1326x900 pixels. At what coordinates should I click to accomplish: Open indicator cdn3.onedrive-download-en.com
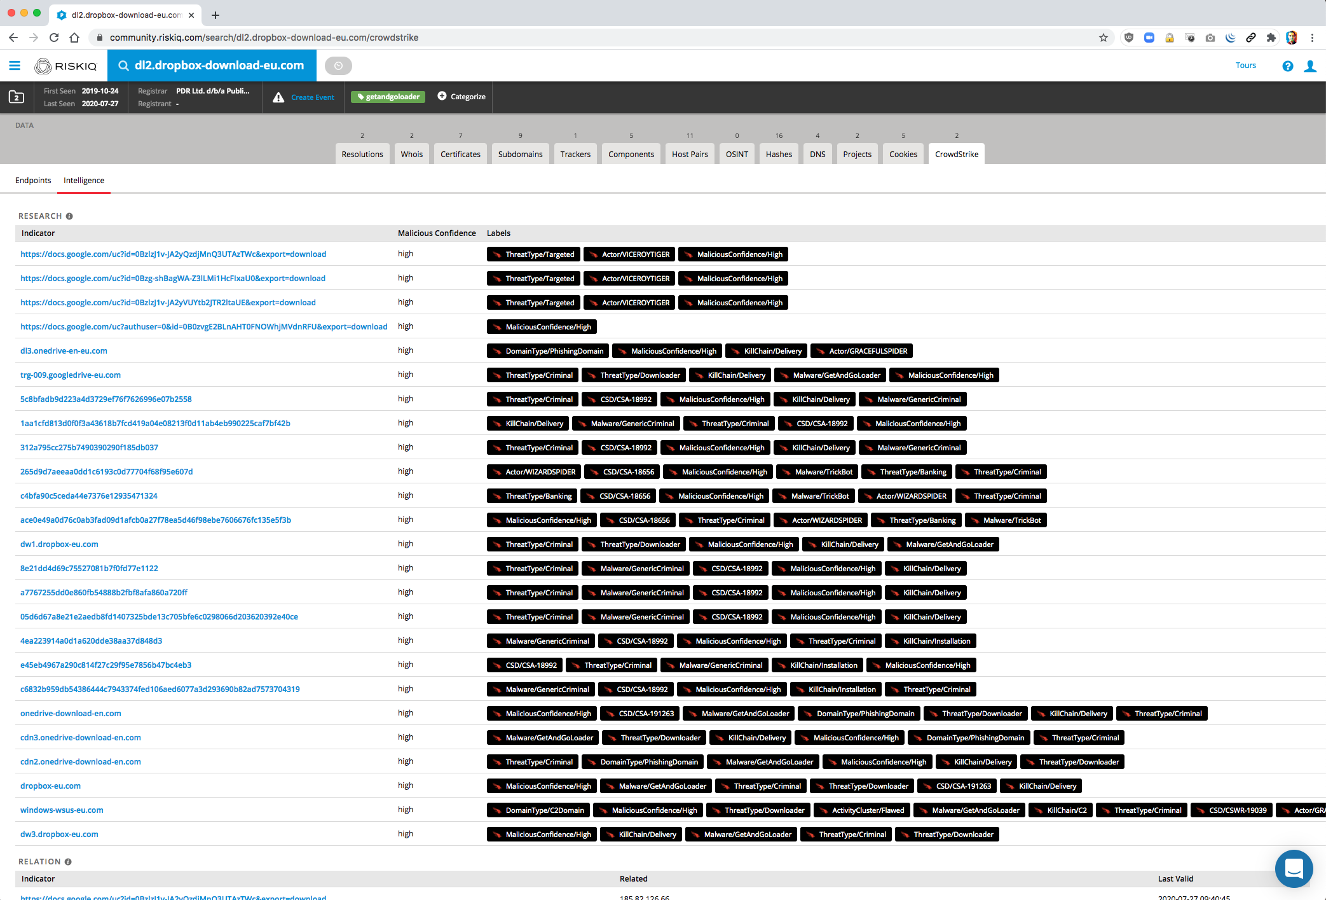(81, 738)
